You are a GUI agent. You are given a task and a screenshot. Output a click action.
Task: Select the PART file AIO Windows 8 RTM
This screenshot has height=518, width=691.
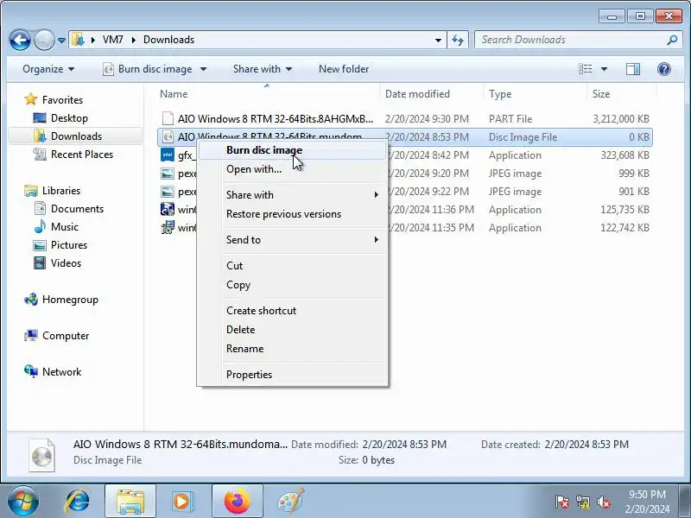point(404,119)
